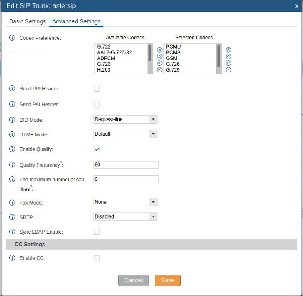Show info for maximum number of call lines
The width and height of the screenshot is (303, 296).
click(12, 179)
